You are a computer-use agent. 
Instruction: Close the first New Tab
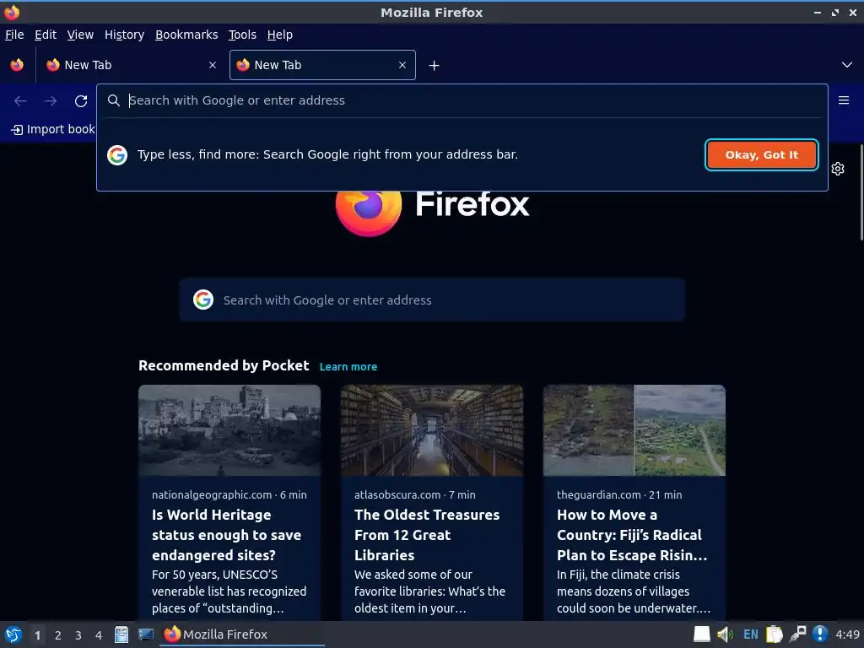coord(213,65)
